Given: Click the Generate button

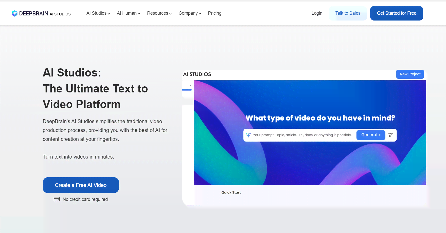Looking at the screenshot, I should click(370, 135).
